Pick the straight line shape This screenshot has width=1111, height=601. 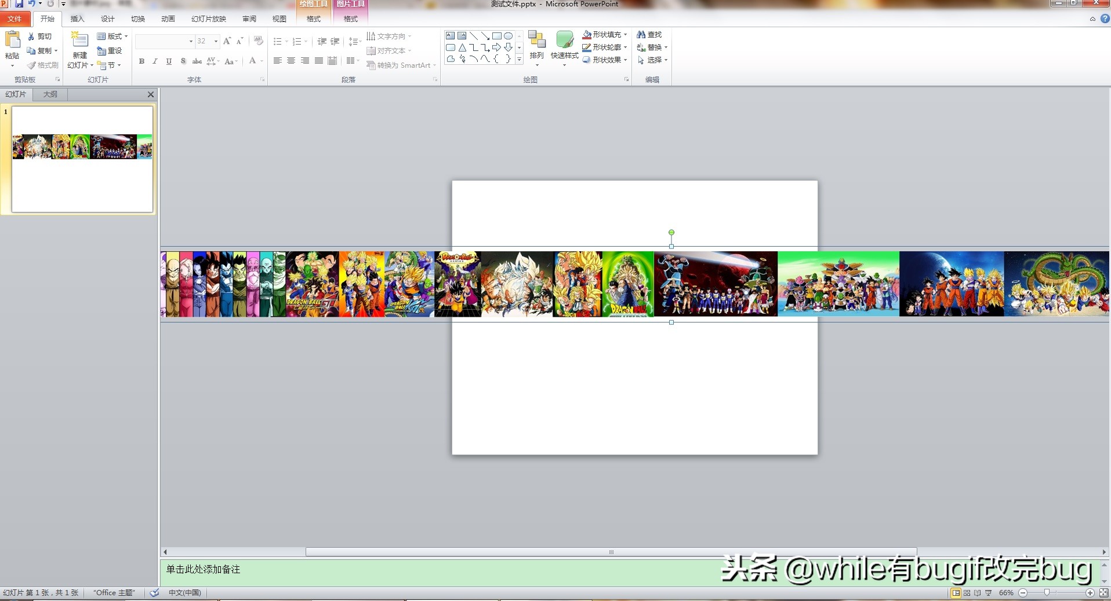pos(474,36)
